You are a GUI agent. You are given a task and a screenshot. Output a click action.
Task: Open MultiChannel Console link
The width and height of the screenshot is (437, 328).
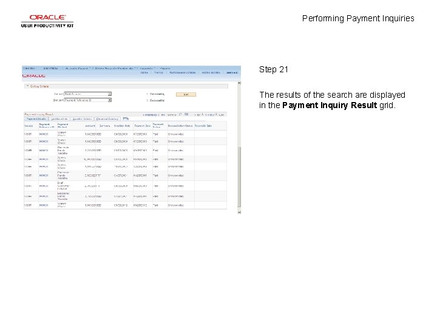point(183,72)
